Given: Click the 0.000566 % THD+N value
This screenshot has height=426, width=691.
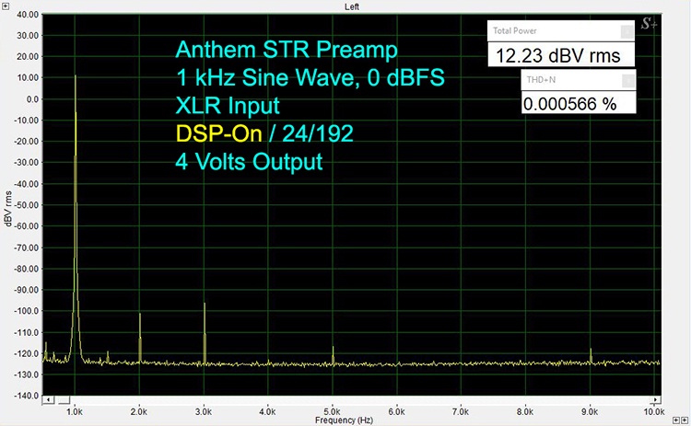Looking at the screenshot, I should coord(569,104).
